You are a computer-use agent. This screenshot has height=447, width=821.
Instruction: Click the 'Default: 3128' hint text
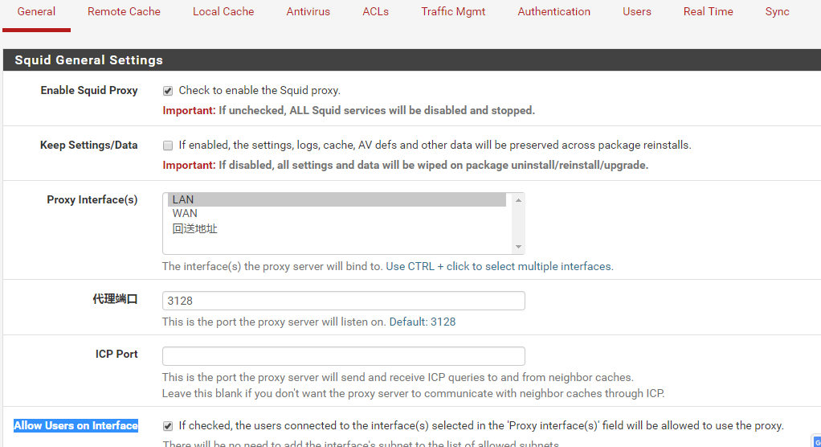(x=422, y=322)
